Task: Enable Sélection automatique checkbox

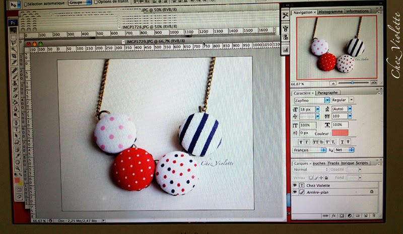Action: tap(26, 4)
